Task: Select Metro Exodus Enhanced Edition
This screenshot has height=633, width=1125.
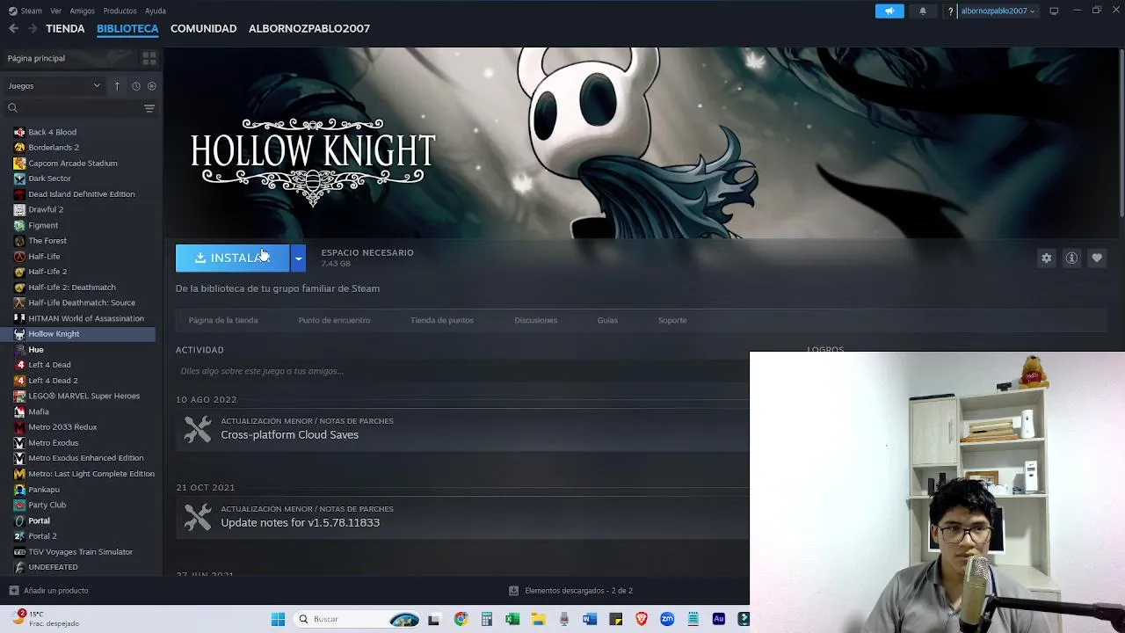Action: 86,458
